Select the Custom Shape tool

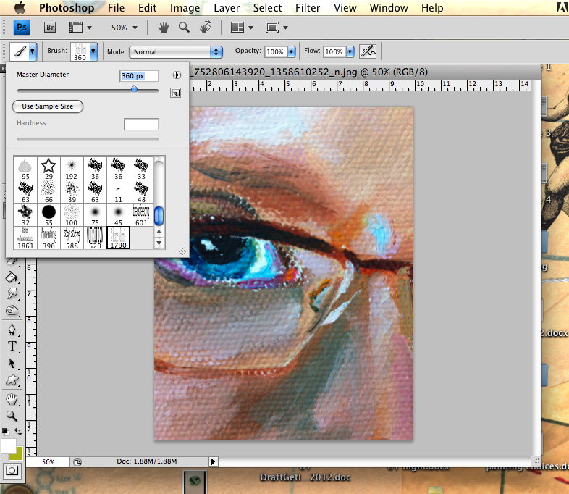[12, 380]
